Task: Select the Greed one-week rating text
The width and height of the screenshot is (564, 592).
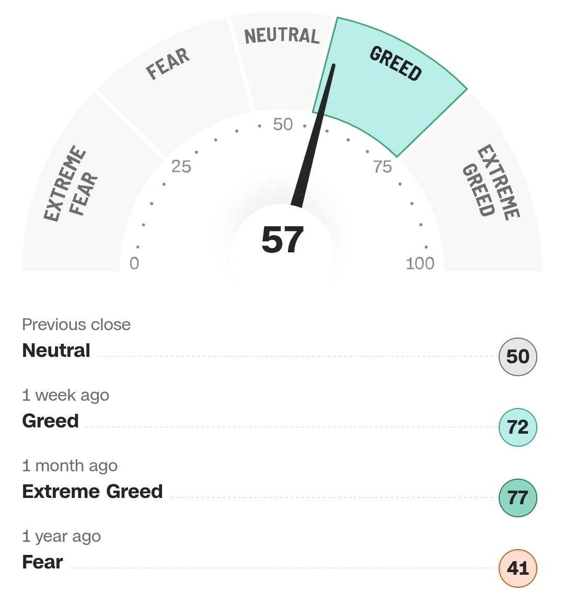Action: [50, 421]
